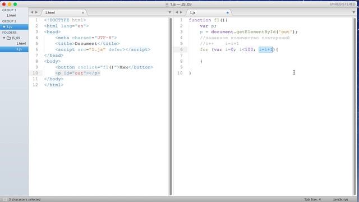Zoom window with green traffic light
Screen dimensions: 359x202
tap(15, 4)
